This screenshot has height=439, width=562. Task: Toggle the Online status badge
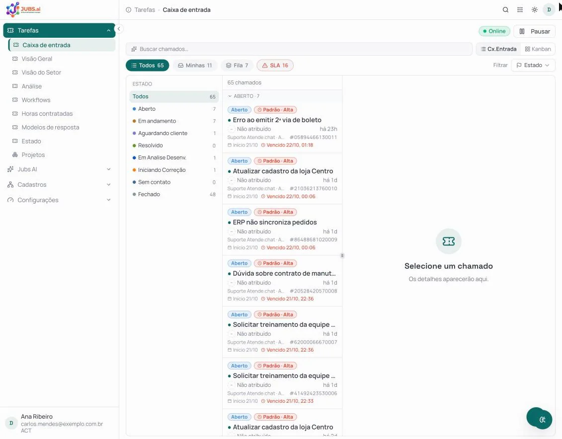[x=494, y=31]
